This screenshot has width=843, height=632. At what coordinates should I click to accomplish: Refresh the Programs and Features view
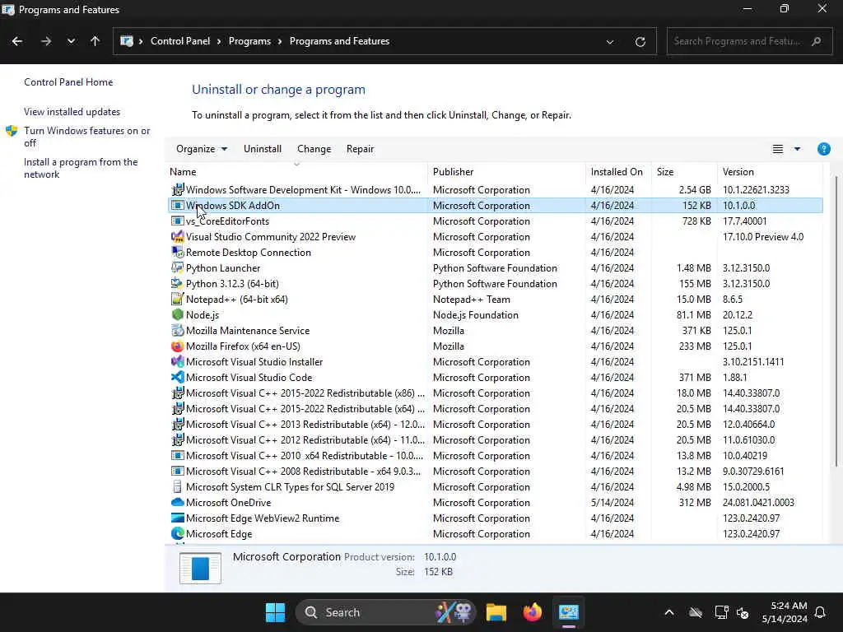pyautogui.click(x=640, y=41)
